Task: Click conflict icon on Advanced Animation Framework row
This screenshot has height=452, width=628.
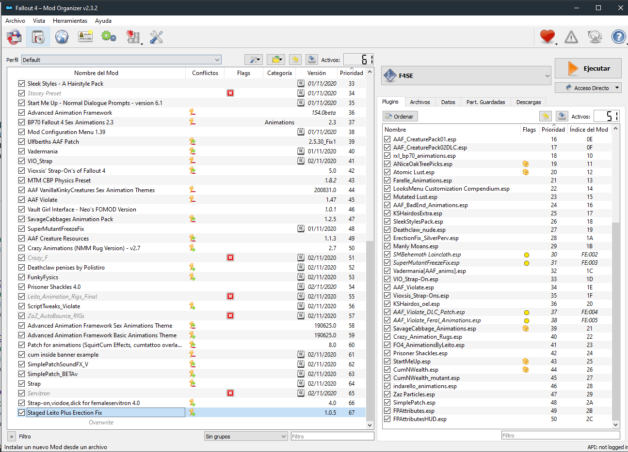Action: point(192,112)
